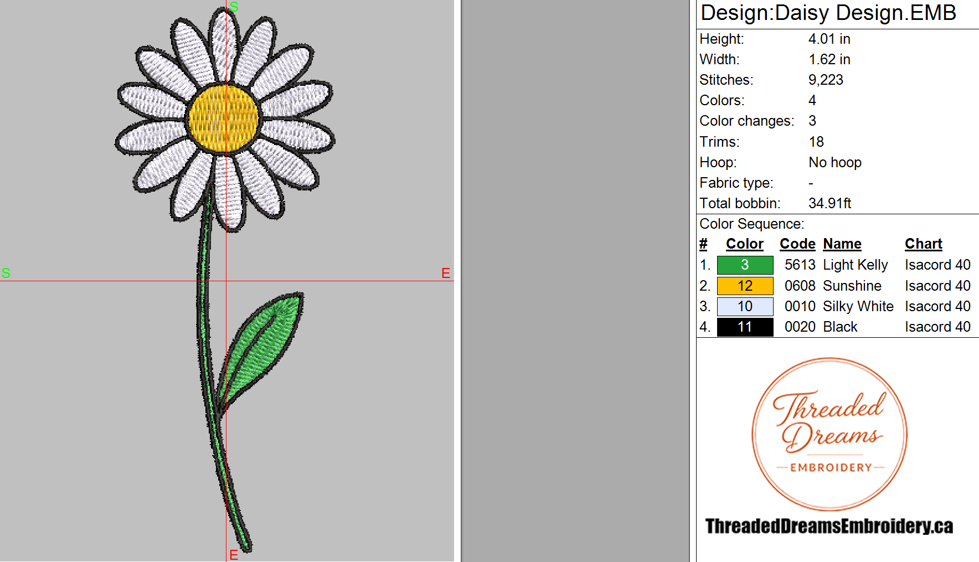This screenshot has width=979, height=562.
Task: Click thread code 0608
Action: (x=800, y=286)
